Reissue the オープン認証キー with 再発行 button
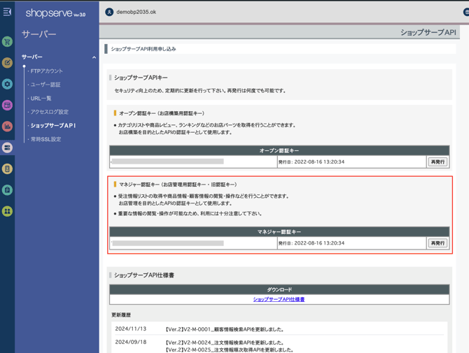469x353 pixels. click(x=437, y=161)
